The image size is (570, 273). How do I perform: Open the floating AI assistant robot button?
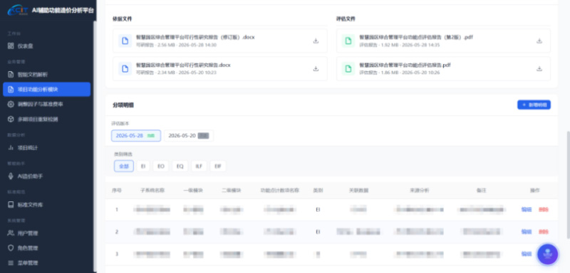click(547, 254)
